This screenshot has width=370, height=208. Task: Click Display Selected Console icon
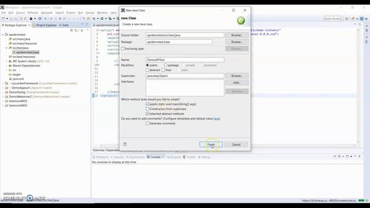(339, 157)
